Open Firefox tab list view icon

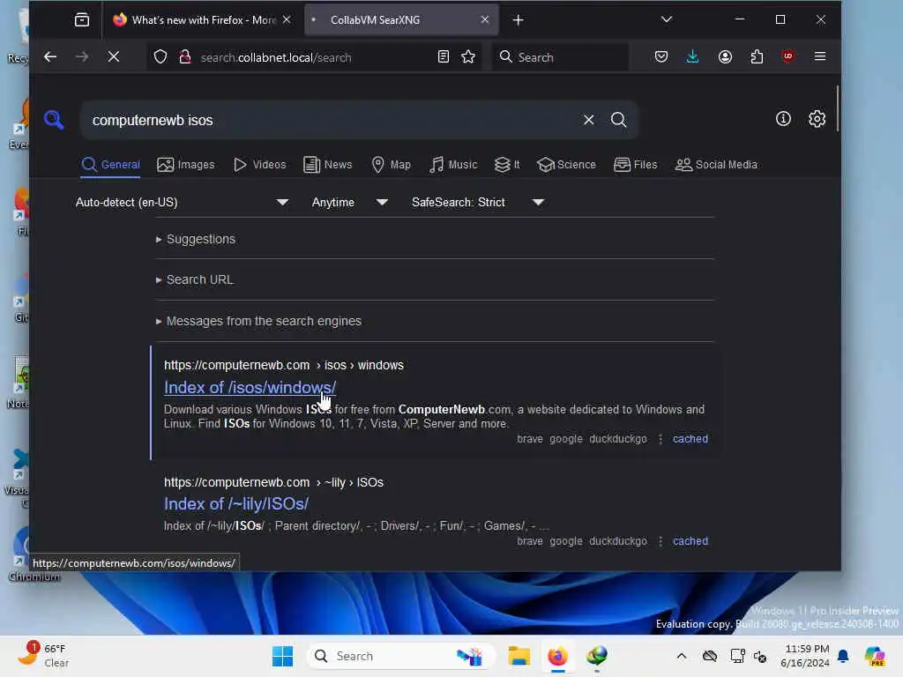click(x=82, y=20)
